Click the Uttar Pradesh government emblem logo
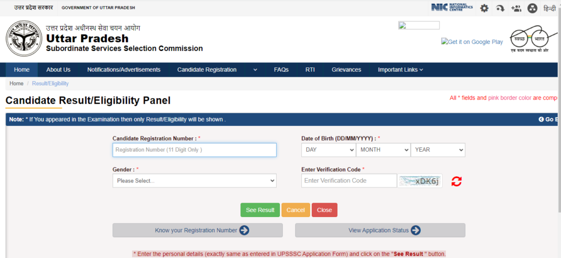 click(24, 42)
